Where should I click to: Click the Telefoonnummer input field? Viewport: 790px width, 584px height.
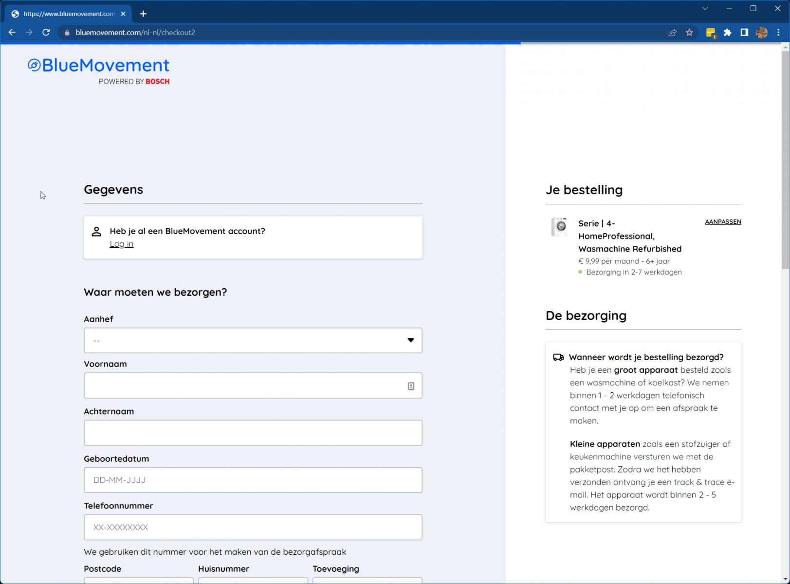pos(253,528)
